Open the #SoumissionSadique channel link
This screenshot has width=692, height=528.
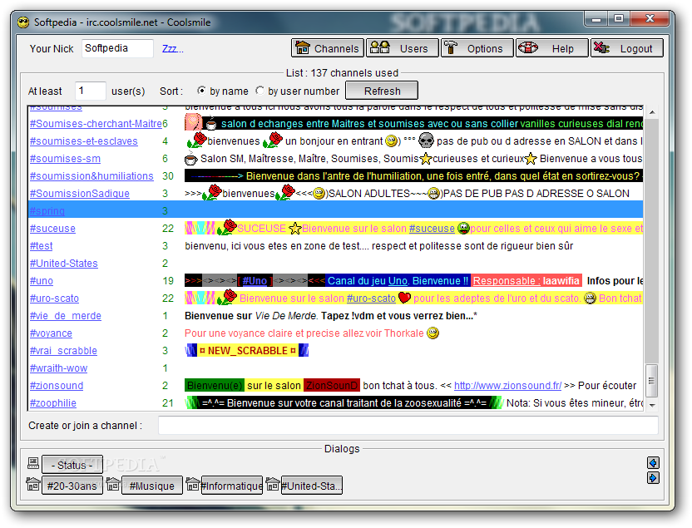coord(80,193)
